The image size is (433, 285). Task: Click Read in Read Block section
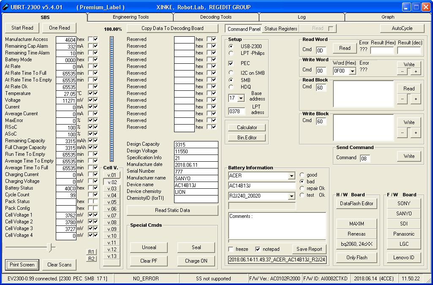(409, 89)
